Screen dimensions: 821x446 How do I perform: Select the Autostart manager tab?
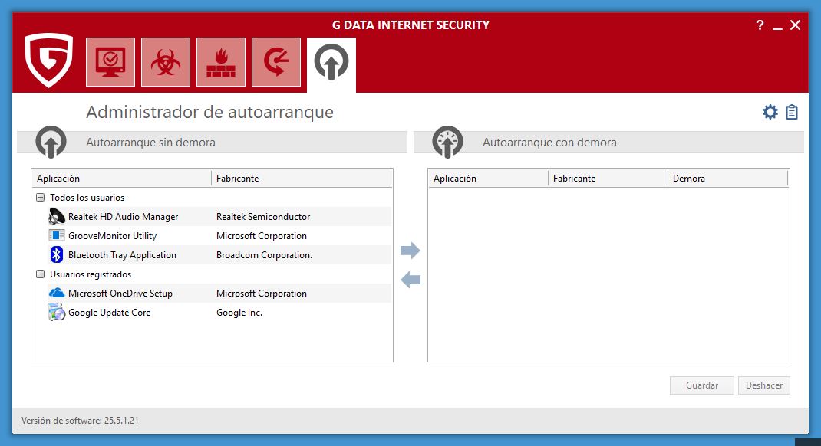[331, 64]
